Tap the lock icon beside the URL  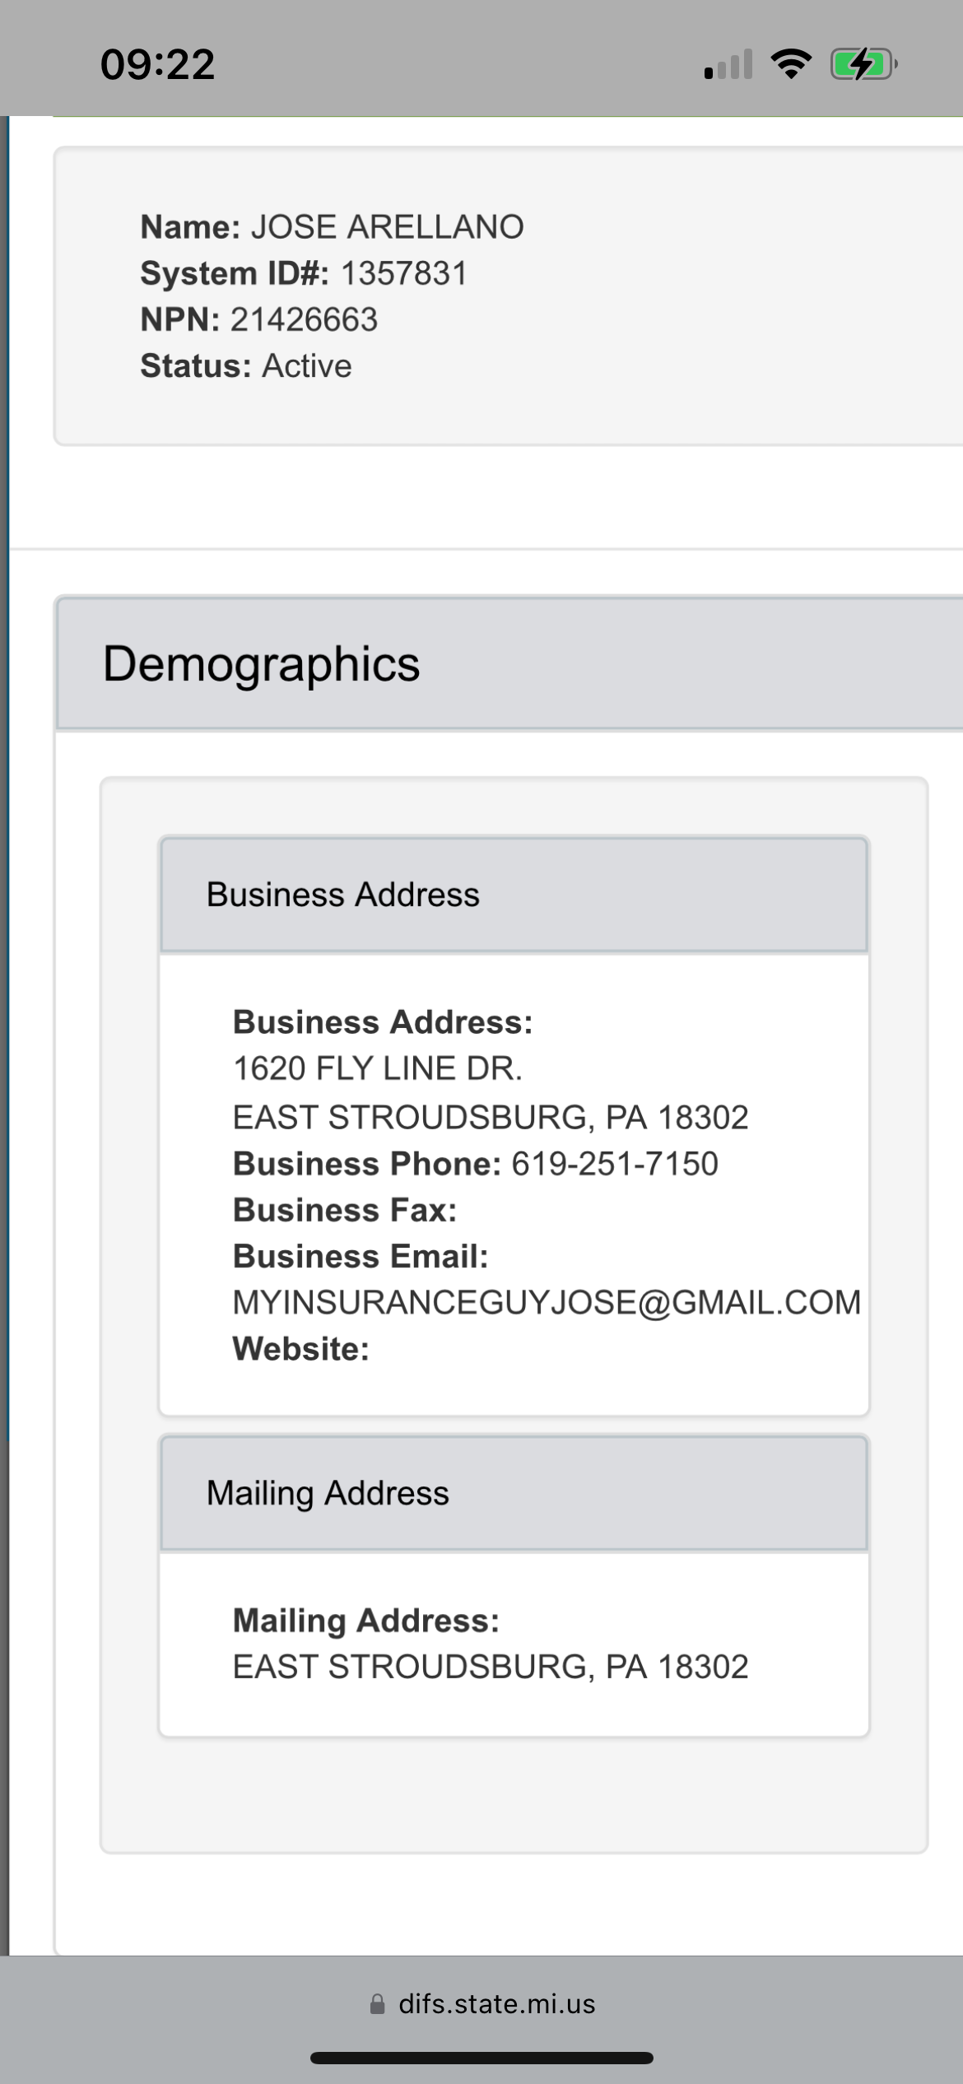coord(378,2004)
